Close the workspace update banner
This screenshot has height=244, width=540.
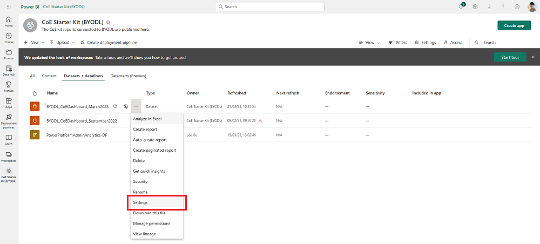(x=533, y=57)
